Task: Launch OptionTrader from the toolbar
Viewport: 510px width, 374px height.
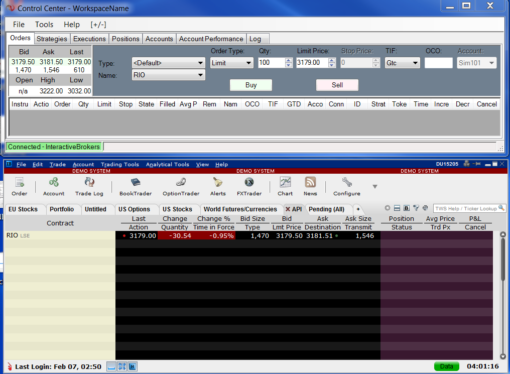Action: point(181,186)
